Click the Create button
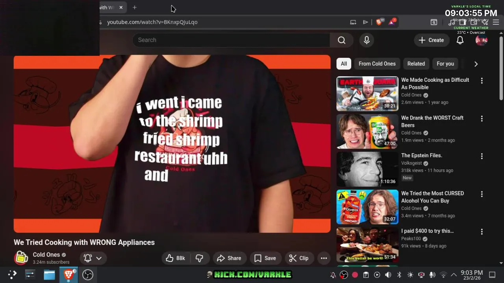The width and height of the screenshot is (504, 283). tap(432, 40)
